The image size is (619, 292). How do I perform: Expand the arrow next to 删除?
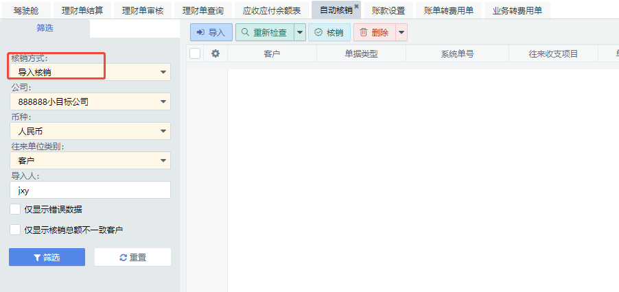[401, 32]
